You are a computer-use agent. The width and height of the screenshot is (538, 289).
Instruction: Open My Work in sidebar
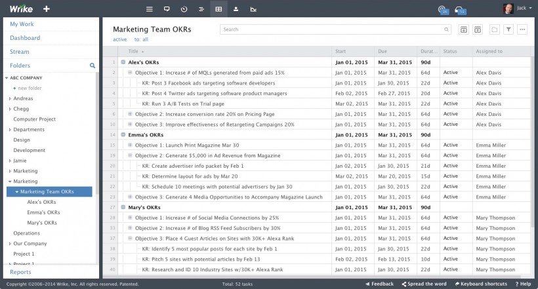click(x=22, y=24)
